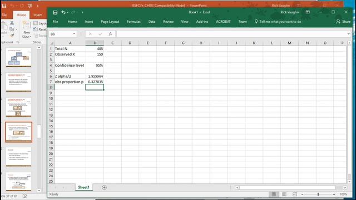
Task: Click the zoom slider handle
Action: [x=318, y=194]
